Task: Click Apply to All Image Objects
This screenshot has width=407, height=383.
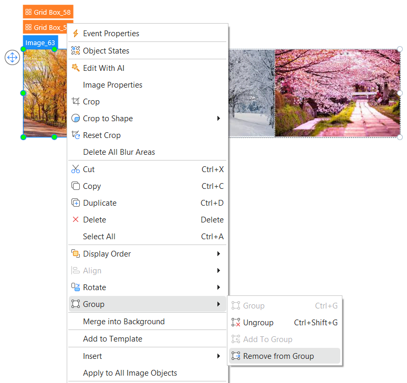Action: tap(130, 373)
